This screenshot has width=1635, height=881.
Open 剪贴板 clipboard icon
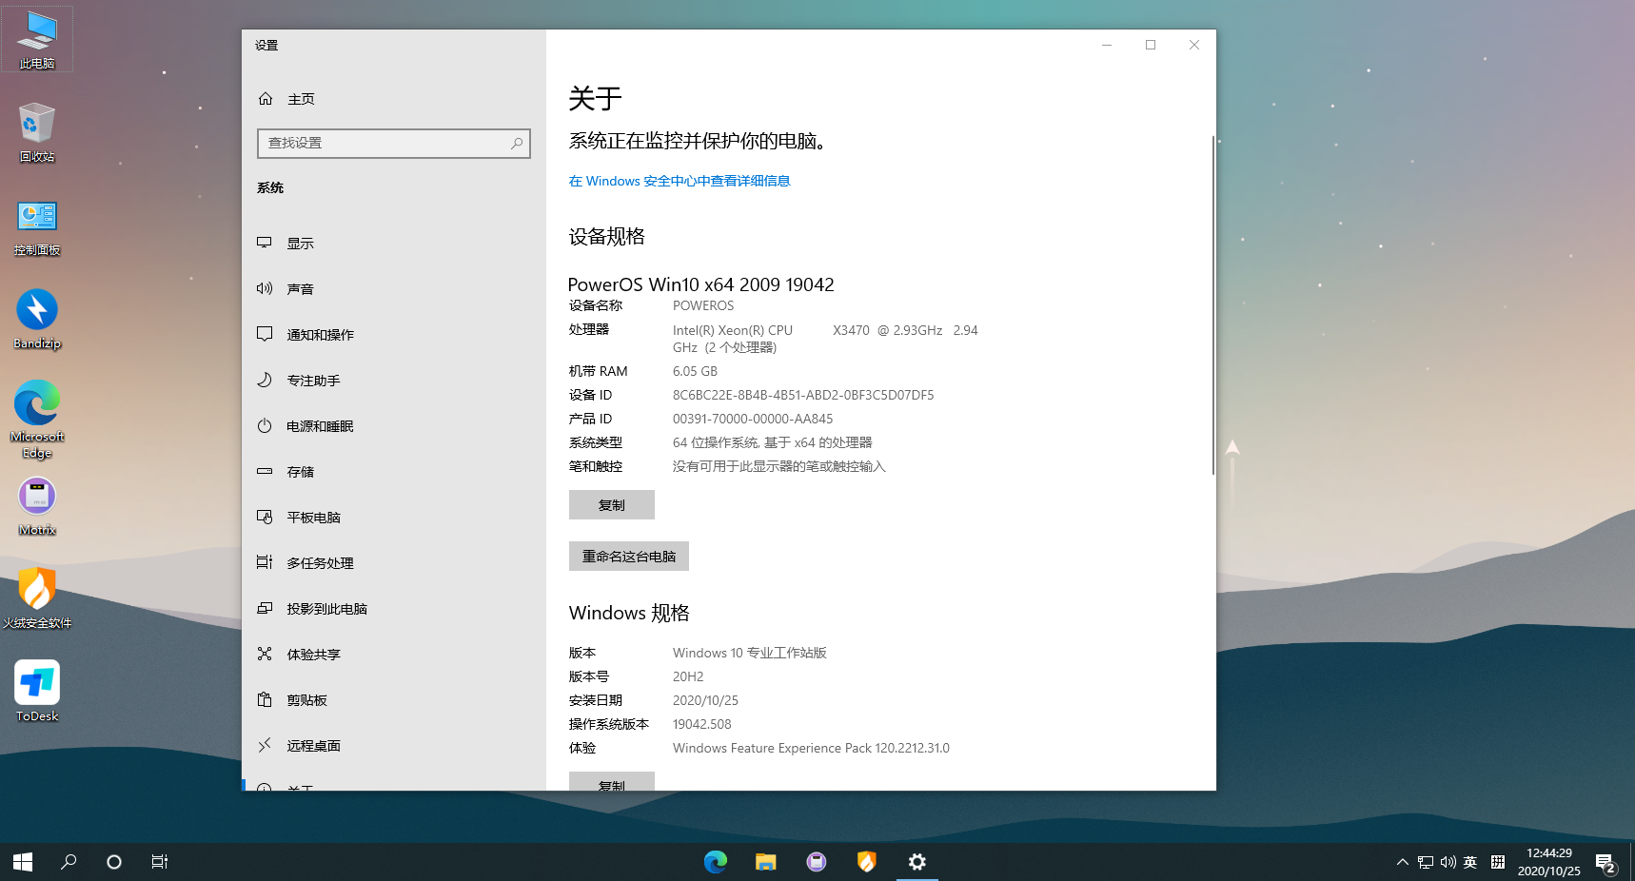pyautogui.click(x=265, y=700)
